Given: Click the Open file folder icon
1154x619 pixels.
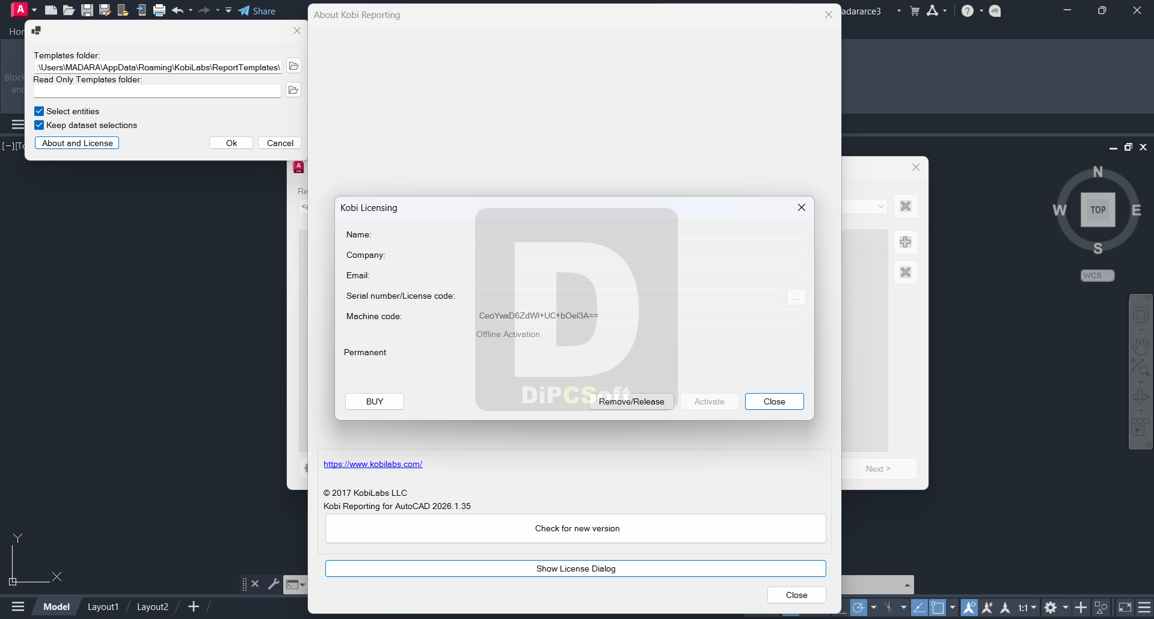Looking at the screenshot, I should tap(69, 10).
